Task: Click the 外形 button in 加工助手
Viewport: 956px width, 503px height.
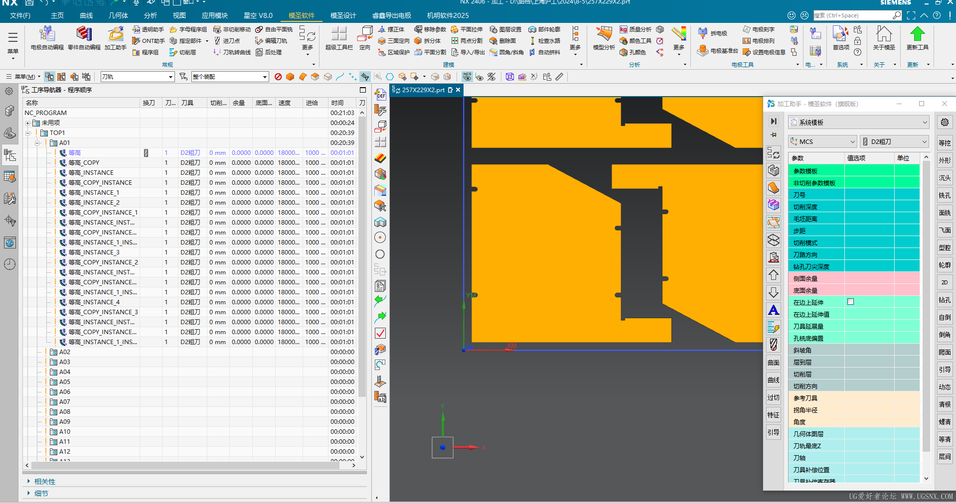Action: tap(945, 160)
